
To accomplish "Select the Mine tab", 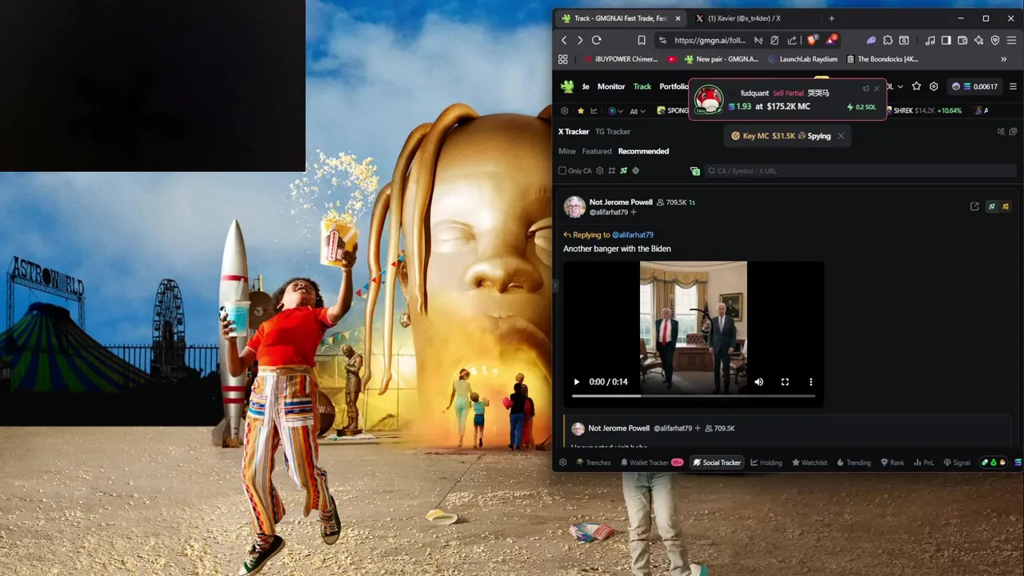I will (x=567, y=151).
